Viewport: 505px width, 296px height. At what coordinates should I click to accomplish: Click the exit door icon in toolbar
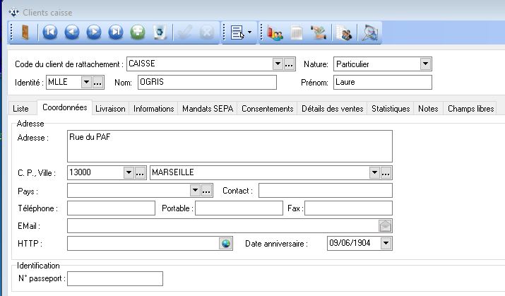(x=25, y=32)
